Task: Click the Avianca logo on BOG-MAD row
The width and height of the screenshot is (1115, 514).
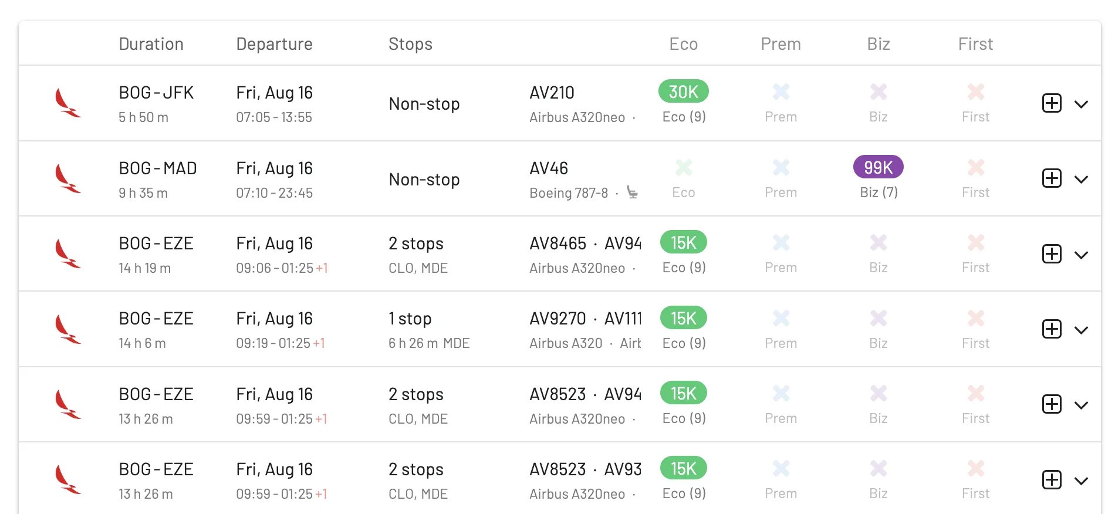Action: [67, 178]
